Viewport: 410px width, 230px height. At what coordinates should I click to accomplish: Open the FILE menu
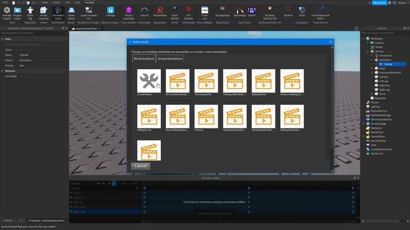pos(5,3)
